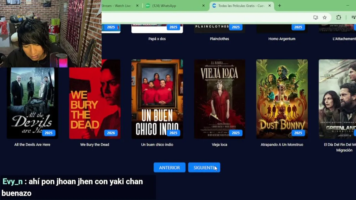Close the Todas las Películas Gratis tab
356x200 pixels.
(x=269, y=6)
